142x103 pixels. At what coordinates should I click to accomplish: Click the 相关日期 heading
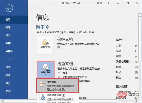[122, 87]
